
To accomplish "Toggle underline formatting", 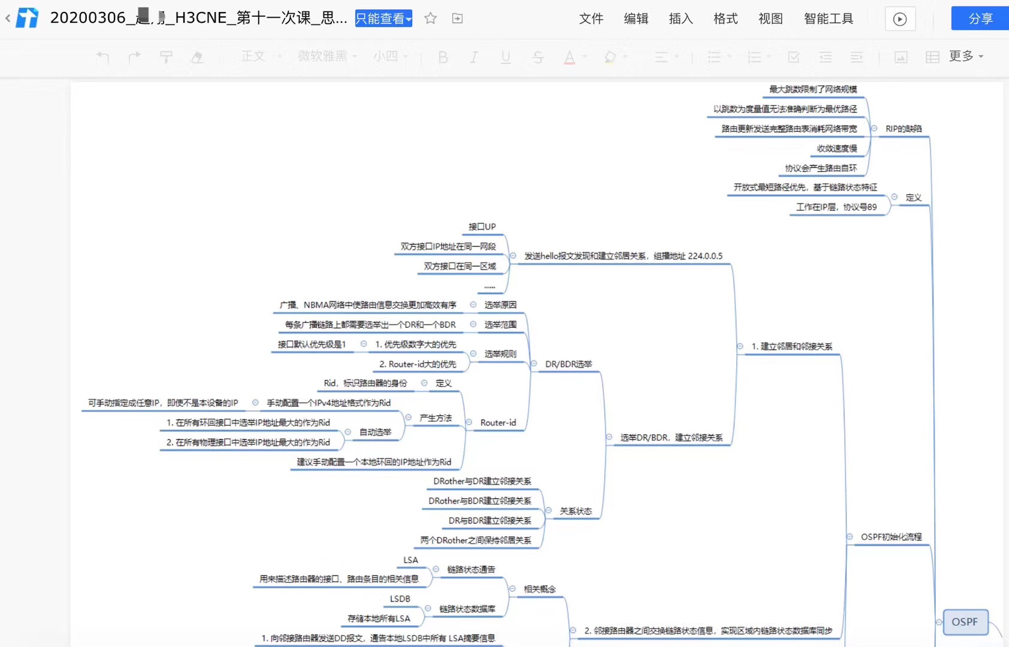I will tap(506, 57).
